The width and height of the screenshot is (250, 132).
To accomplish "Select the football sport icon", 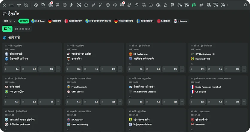I will (x=36, y=5).
